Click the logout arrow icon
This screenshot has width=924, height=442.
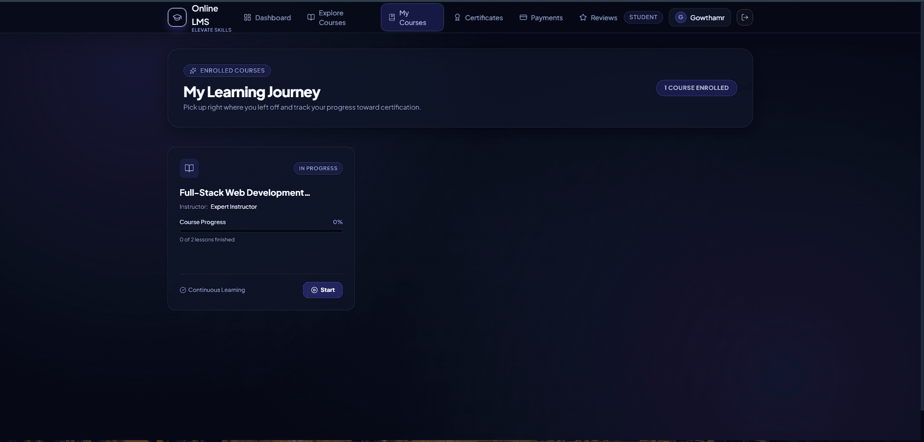tap(744, 17)
